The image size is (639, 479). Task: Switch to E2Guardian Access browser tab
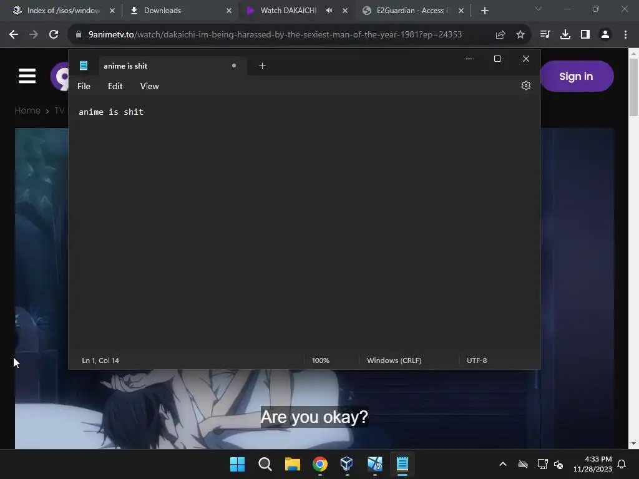[x=413, y=11]
